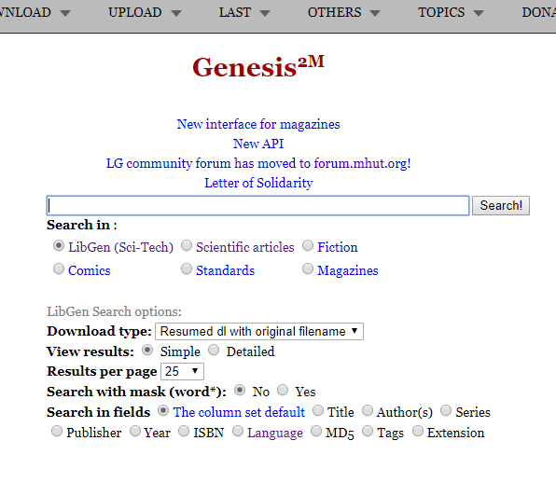Image resolution: width=556 pixels, height=482 pixels.
Task: Select the Standards radio button
Action: pyautogui.click(x=187, y=269)
